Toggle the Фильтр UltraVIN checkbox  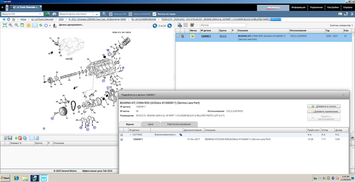click(x=130, y=14)
